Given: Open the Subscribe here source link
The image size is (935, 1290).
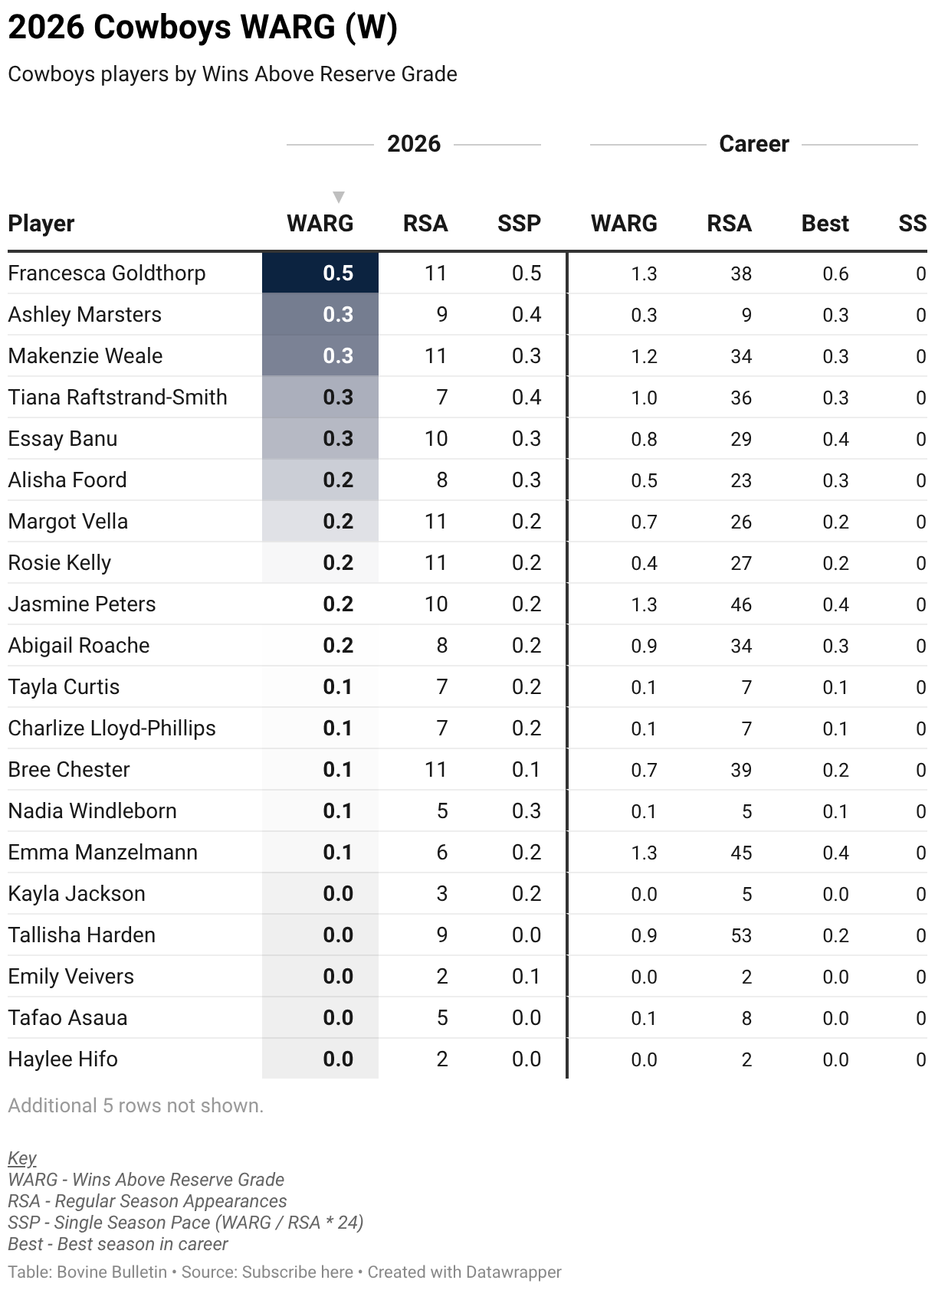Looking at the screenshot, I should pyautogui.click(x=297, y=1272).
